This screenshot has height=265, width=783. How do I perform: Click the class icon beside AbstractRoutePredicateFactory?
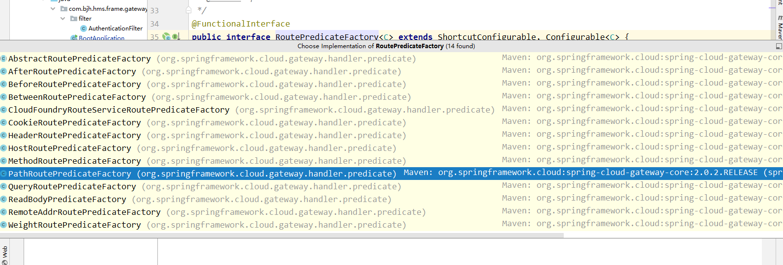(x=3, y=59)
